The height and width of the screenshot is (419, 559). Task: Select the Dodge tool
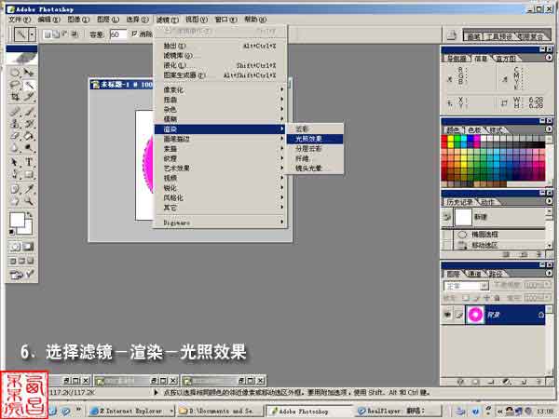tap(29, 147)
